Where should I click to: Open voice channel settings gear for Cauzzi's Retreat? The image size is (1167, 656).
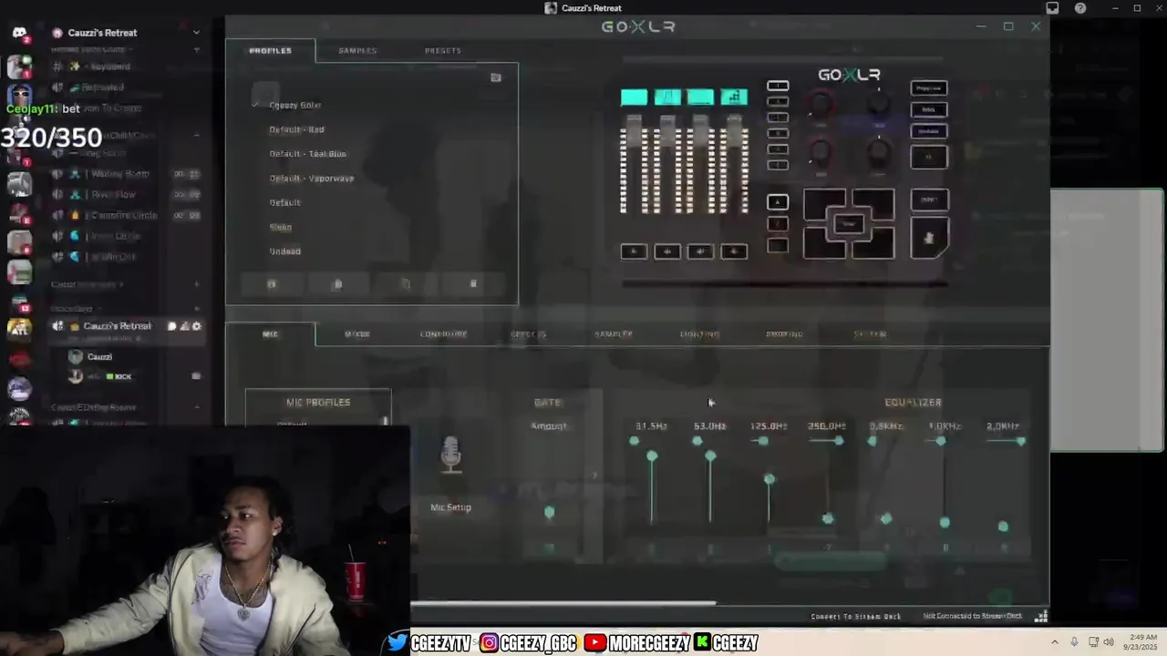click(196, 326)
